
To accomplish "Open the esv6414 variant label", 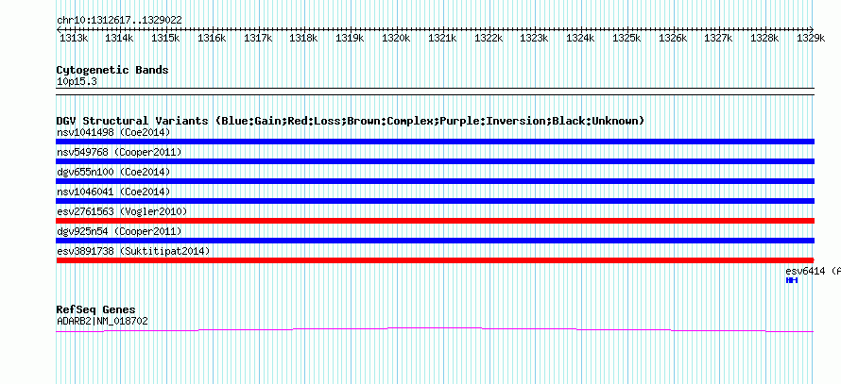I will click(813, 271).
